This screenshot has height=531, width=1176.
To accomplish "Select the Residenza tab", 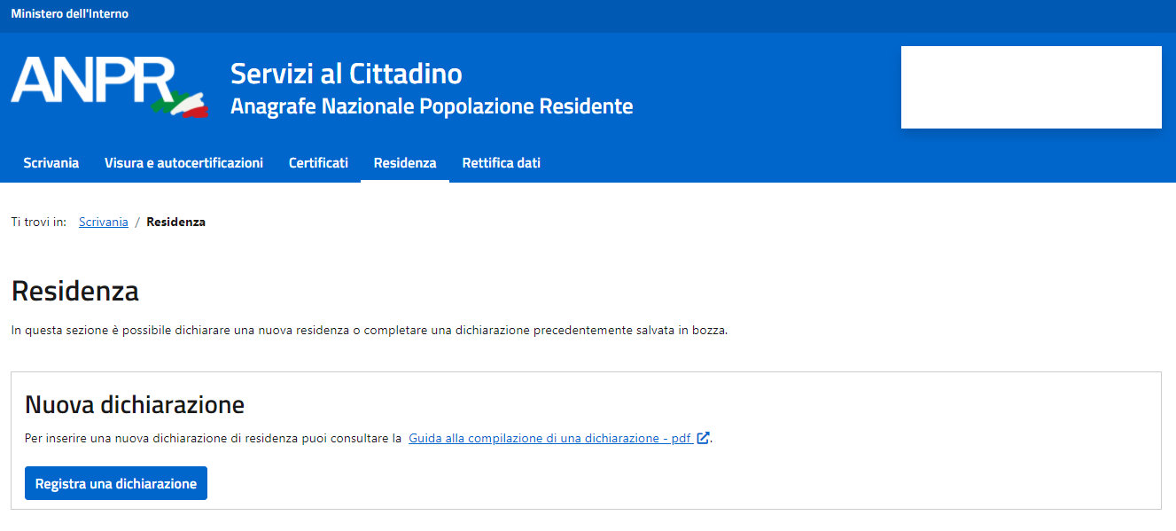I will (405, 163).
